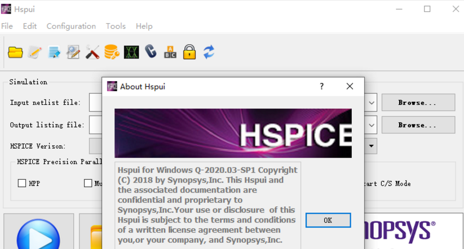Toggle the checkbox right of HPP
The image size is (464, 249).
pyautogui.click(x=88, y=183)
